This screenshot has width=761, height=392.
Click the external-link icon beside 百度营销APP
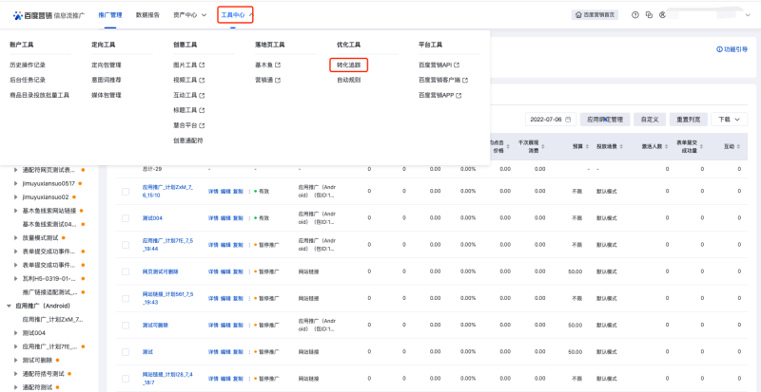(x=459, y=96)
